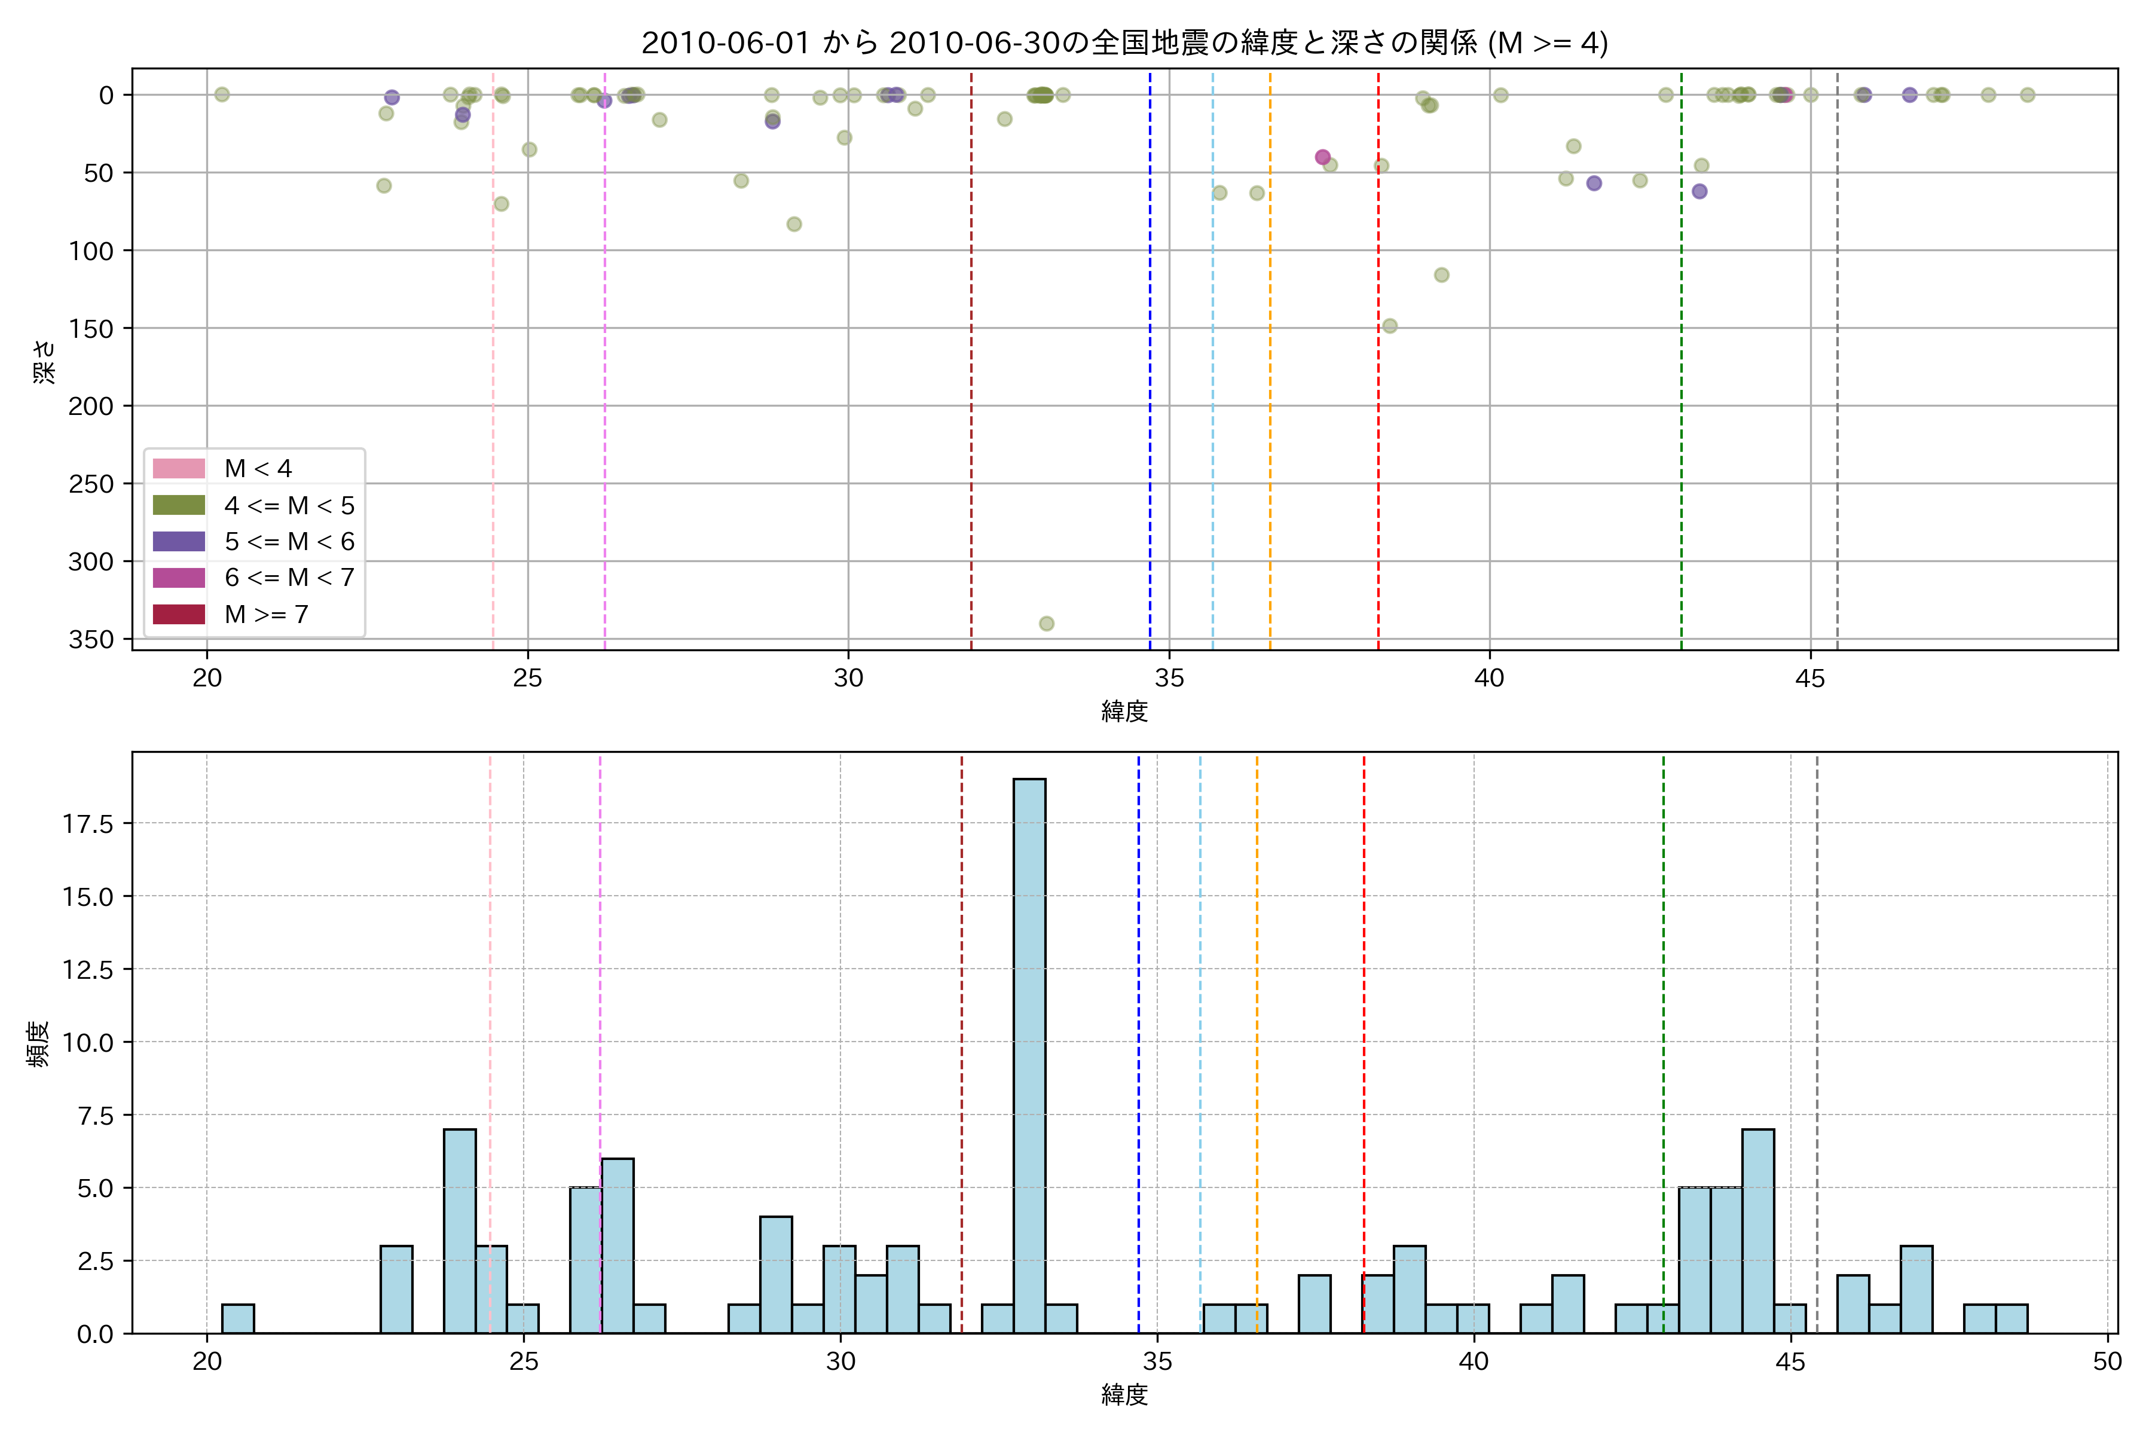Click the purple 5 <= M < 6 legend swatch
This screenshot has height=1435, width=2152.
coord(178,541)
